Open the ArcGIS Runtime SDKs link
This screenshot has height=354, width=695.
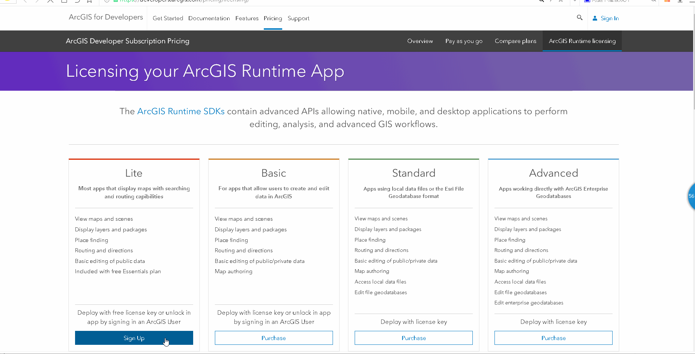click(x=181, y=111)
